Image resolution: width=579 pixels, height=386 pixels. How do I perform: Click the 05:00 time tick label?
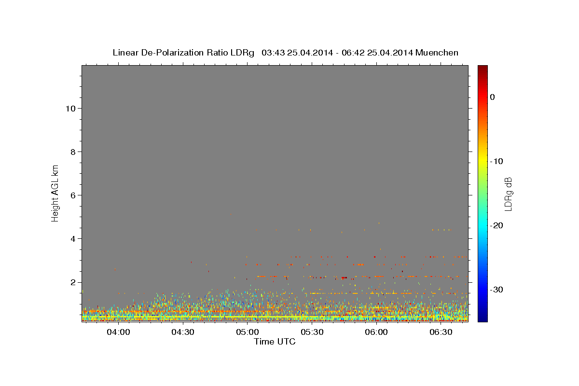[248, 332]
